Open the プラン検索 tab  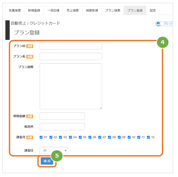click(113, 11)
